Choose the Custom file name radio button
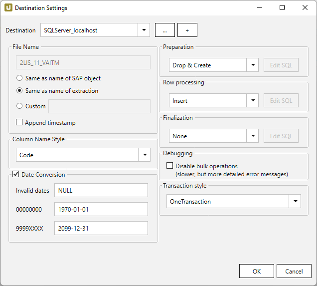 click(19, 106)
